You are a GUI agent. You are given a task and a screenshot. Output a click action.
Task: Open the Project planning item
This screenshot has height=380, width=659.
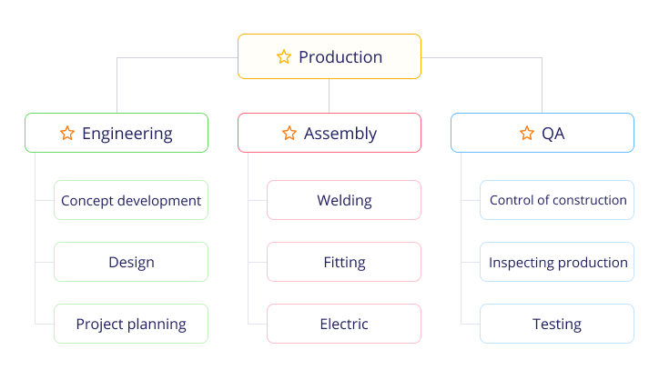131,324
